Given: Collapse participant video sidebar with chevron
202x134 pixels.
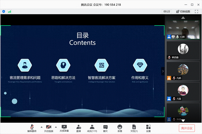Looking at the screenshot, I should pyautogui.click(x=163, y=71).
